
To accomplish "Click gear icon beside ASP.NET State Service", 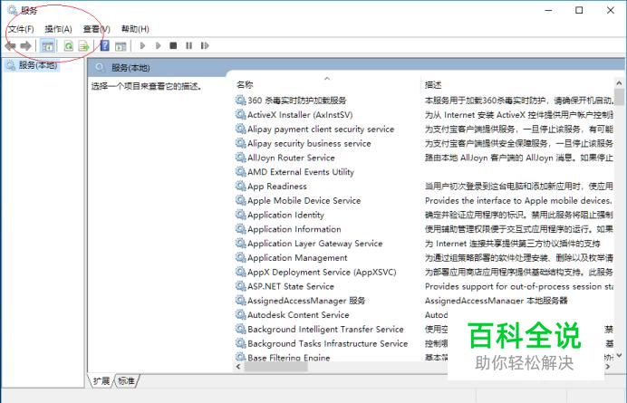I will tap(240, 286).
